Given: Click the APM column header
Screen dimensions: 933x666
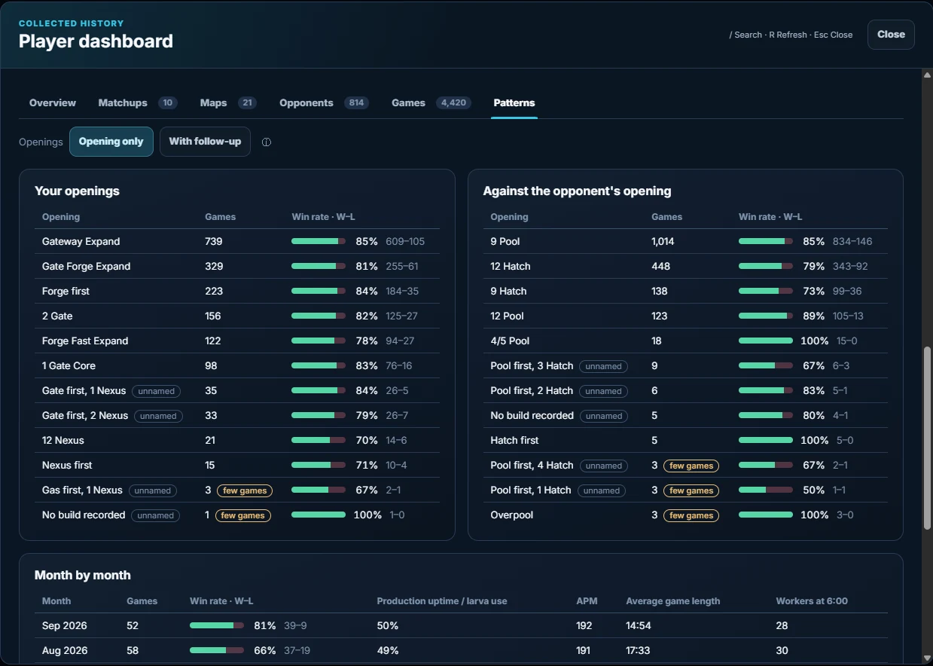Looking at the screenshot, I should click(586, 601).
